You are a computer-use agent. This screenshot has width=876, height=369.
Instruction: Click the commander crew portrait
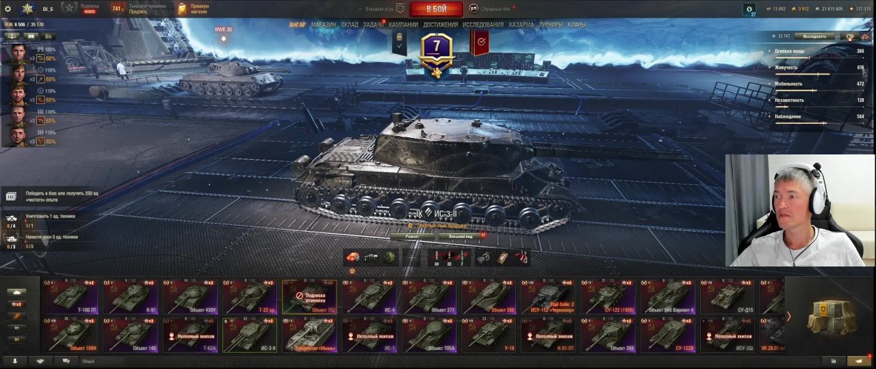18,53
